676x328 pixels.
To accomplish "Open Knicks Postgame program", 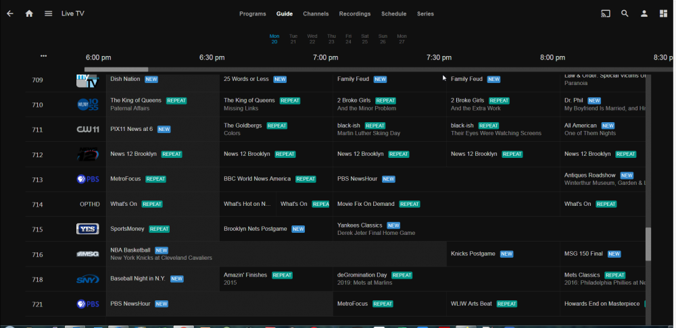I will 503,254.
